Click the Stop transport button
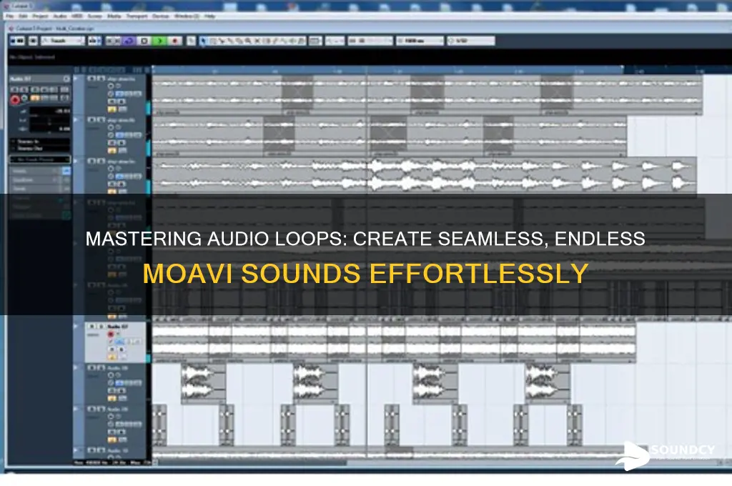 144,41
